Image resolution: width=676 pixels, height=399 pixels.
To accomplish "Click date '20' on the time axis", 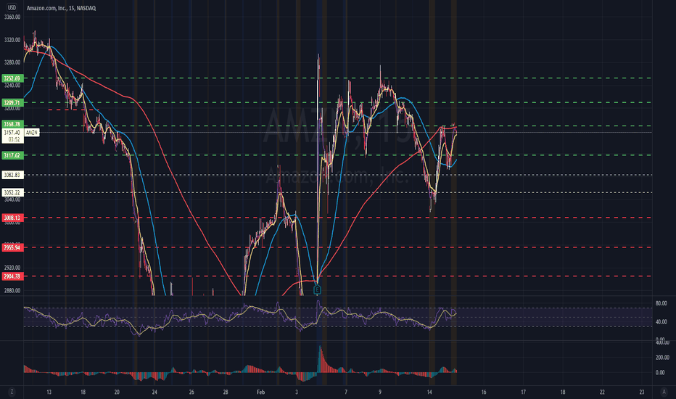I will (117, 392).
